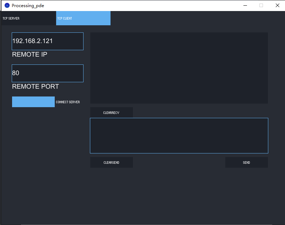Focus the send message text box

click(179, 136)
